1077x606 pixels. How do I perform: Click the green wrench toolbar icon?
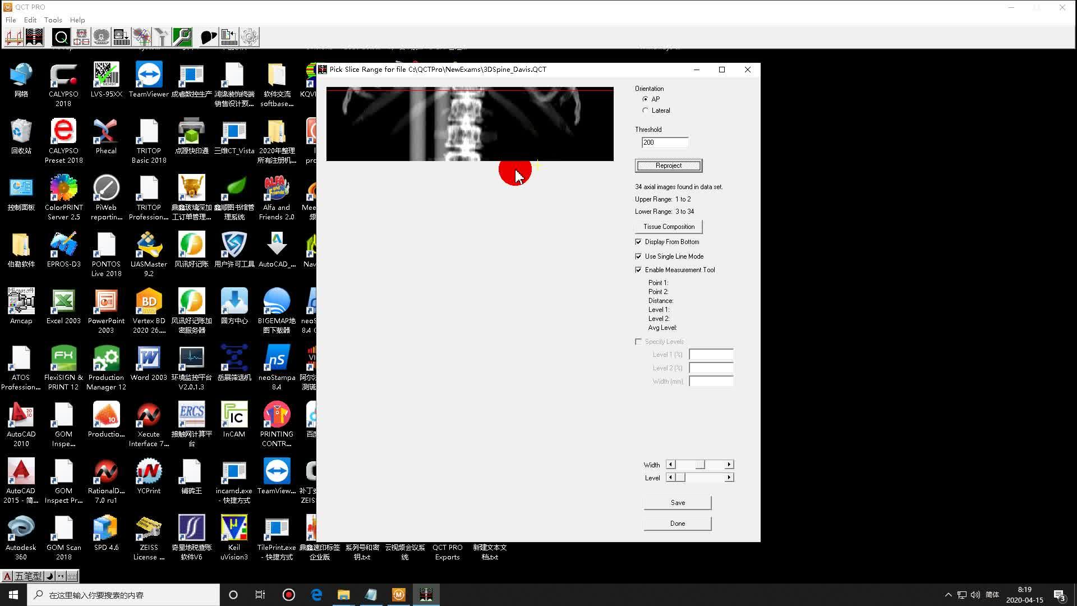tap(182, 37)
